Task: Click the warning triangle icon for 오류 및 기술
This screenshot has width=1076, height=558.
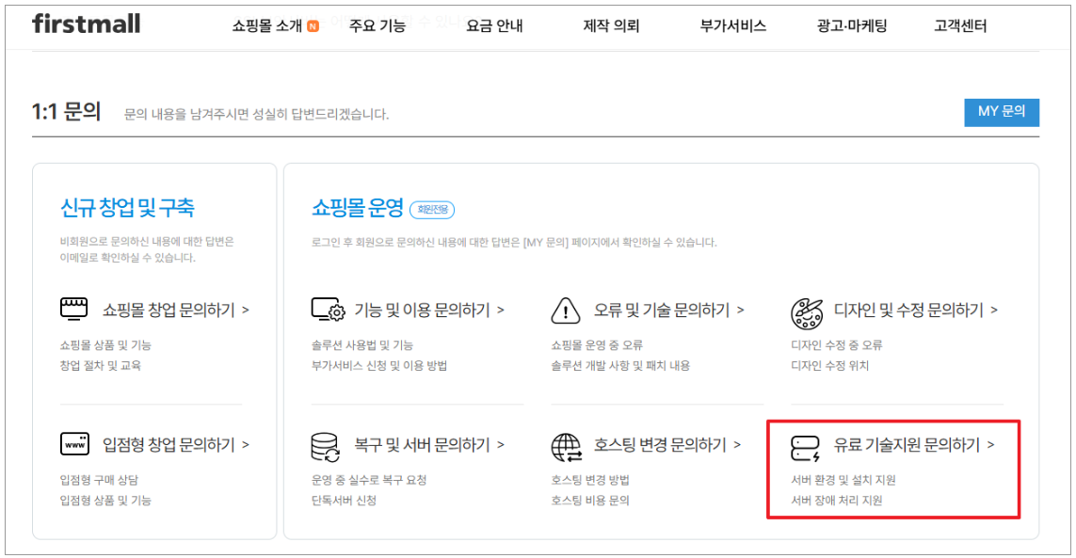Action: [567, 310]
